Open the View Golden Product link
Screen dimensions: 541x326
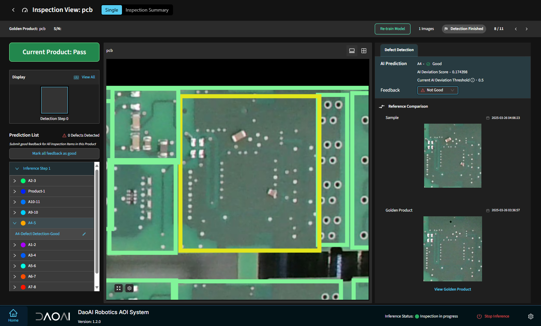[452, 289]
